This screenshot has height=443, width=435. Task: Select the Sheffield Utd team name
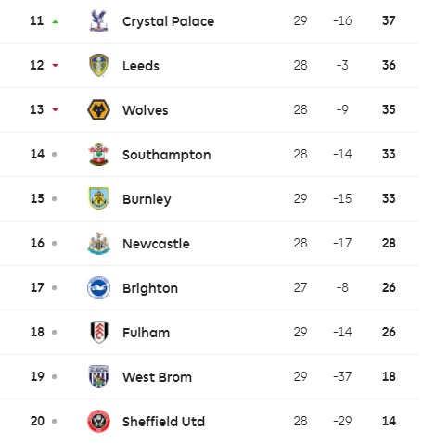click(x=163, y=422)
